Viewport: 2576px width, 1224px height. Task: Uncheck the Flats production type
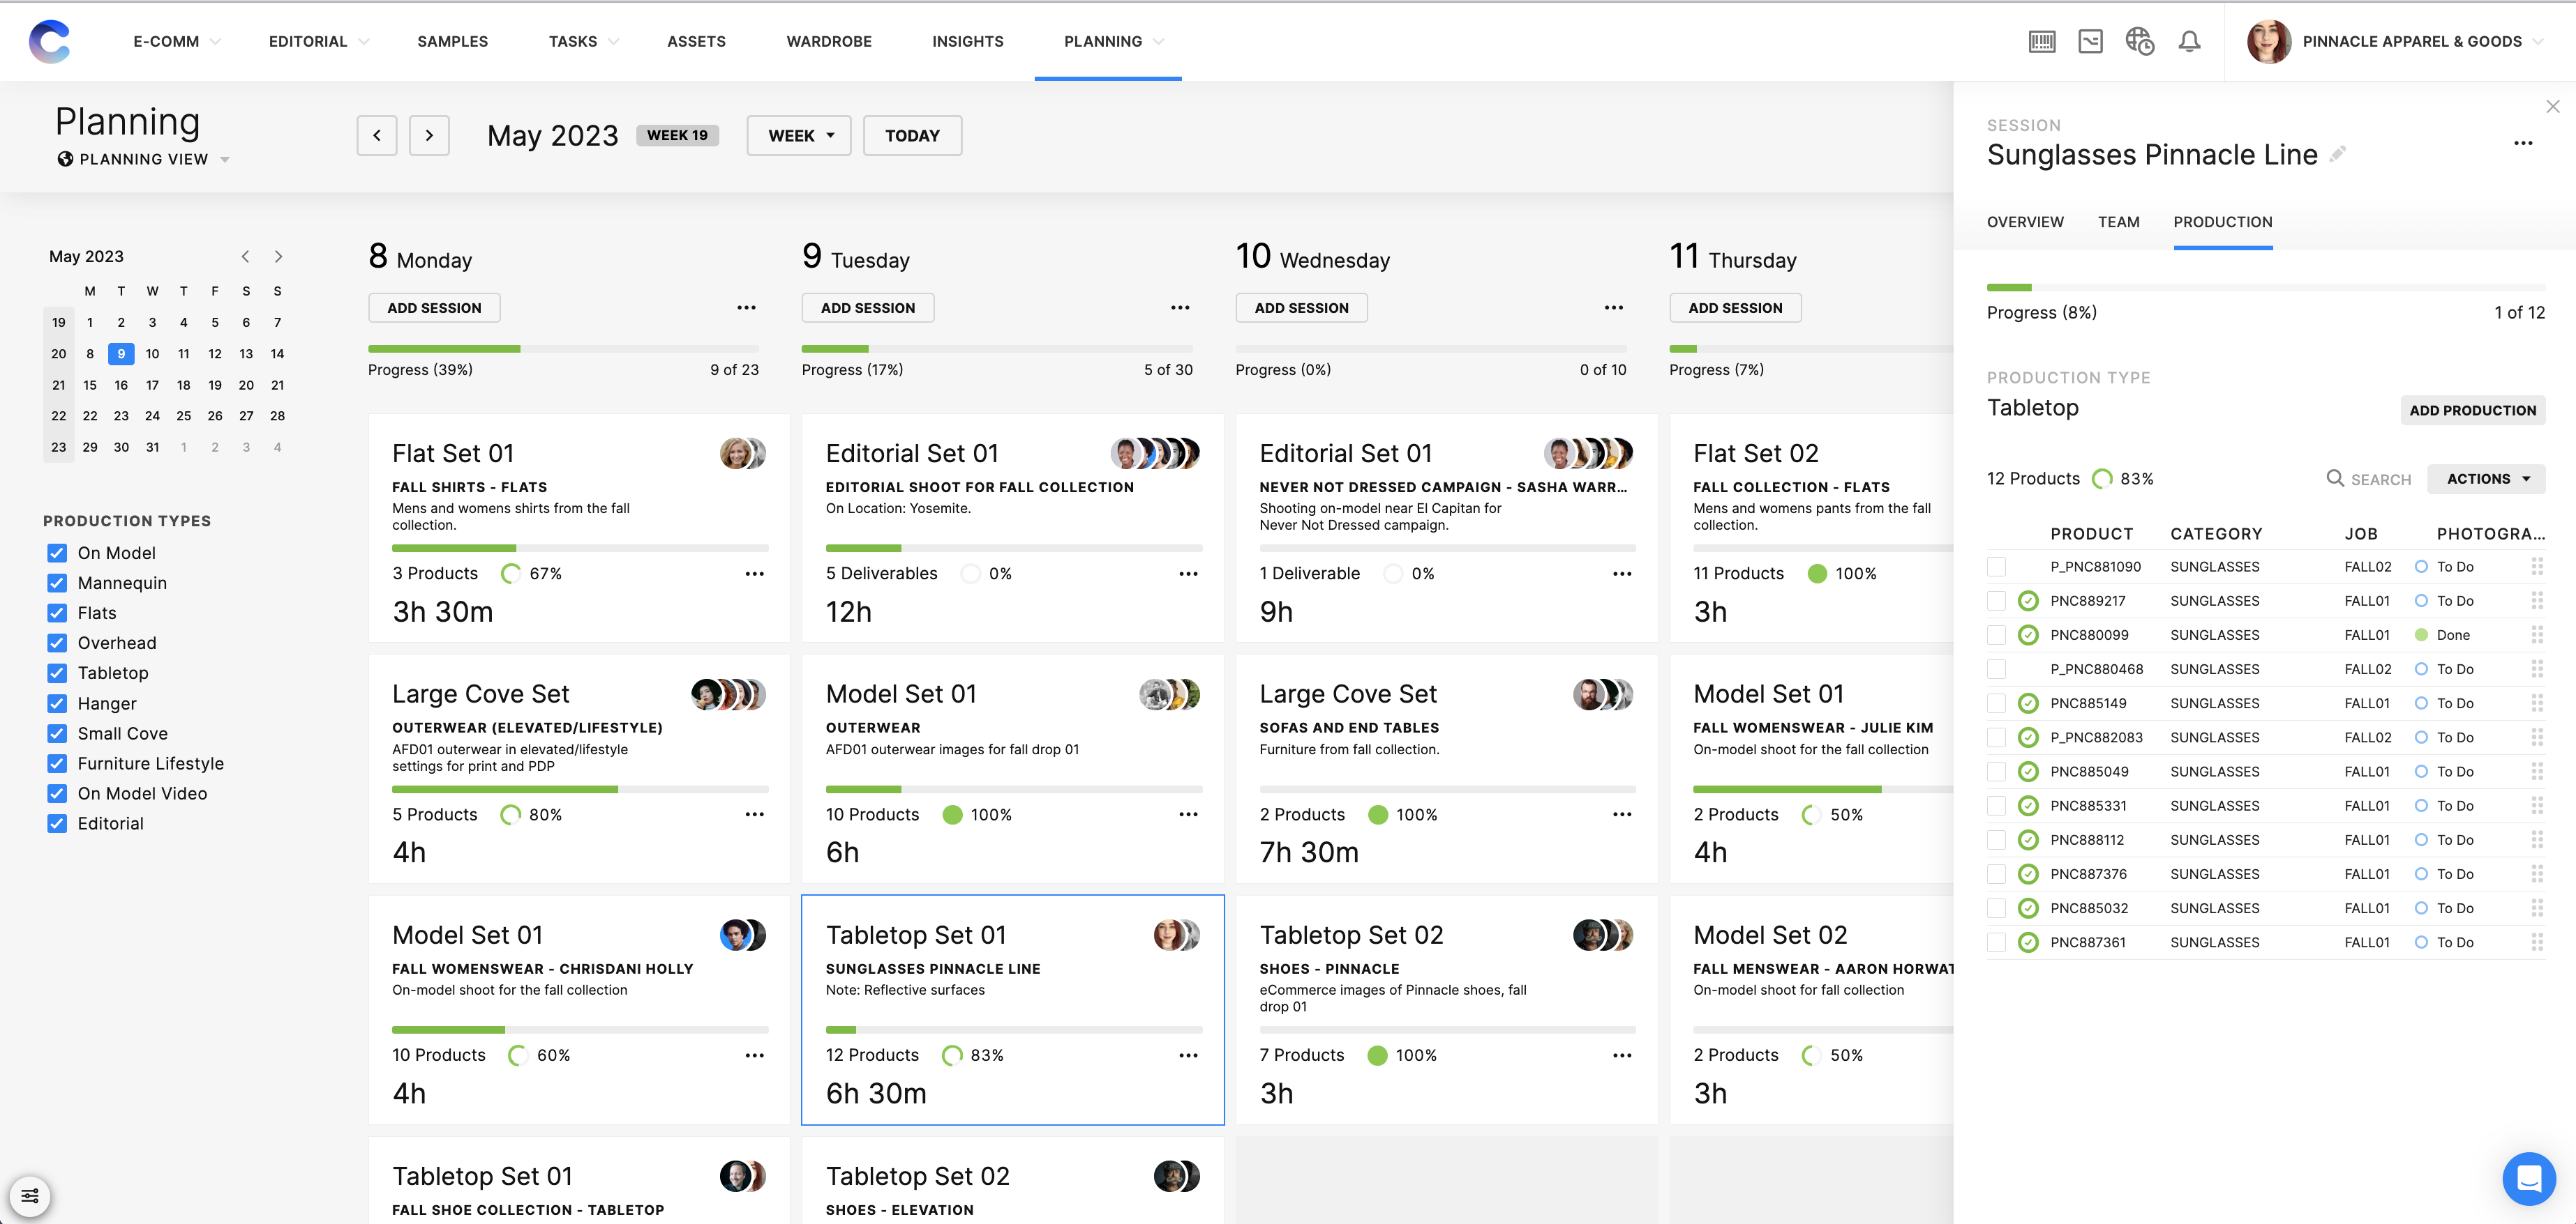(57, 613)
